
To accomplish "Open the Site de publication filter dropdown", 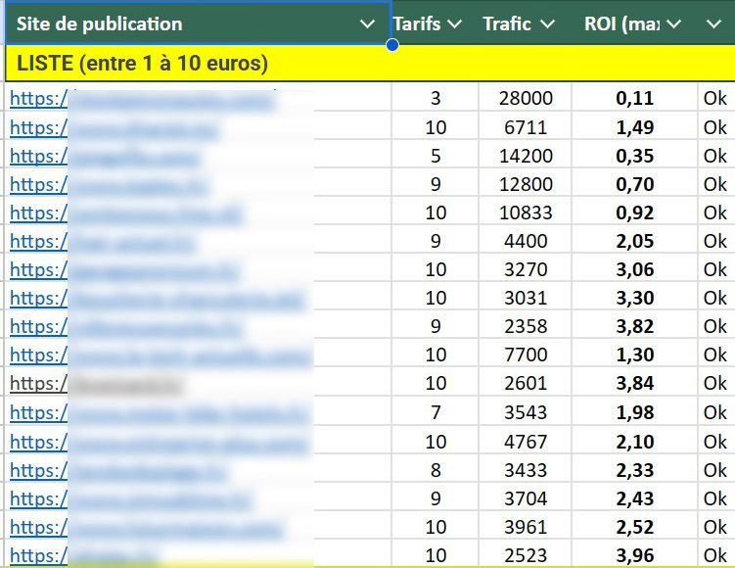I will [x=367, y=24].
